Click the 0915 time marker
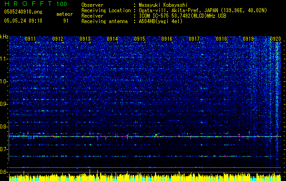 (140, 38)
